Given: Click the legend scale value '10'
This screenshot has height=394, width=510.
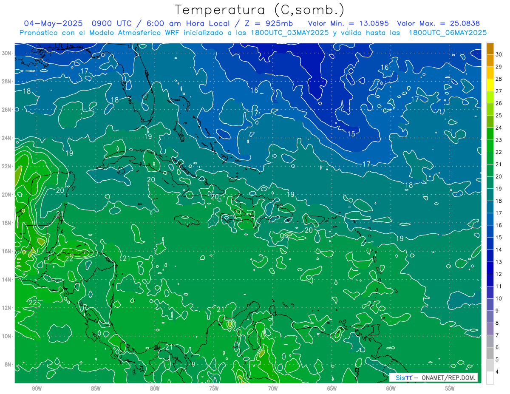Looking at the screenshot, I should coord(499,299).
